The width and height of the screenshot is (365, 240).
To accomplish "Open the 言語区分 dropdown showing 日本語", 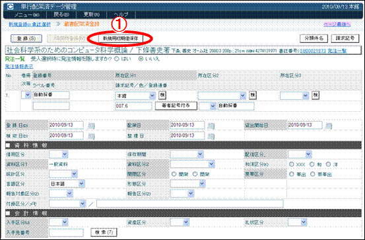I will click(67, 184).
